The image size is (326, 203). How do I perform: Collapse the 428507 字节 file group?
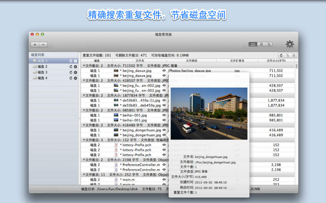[84, 80]
